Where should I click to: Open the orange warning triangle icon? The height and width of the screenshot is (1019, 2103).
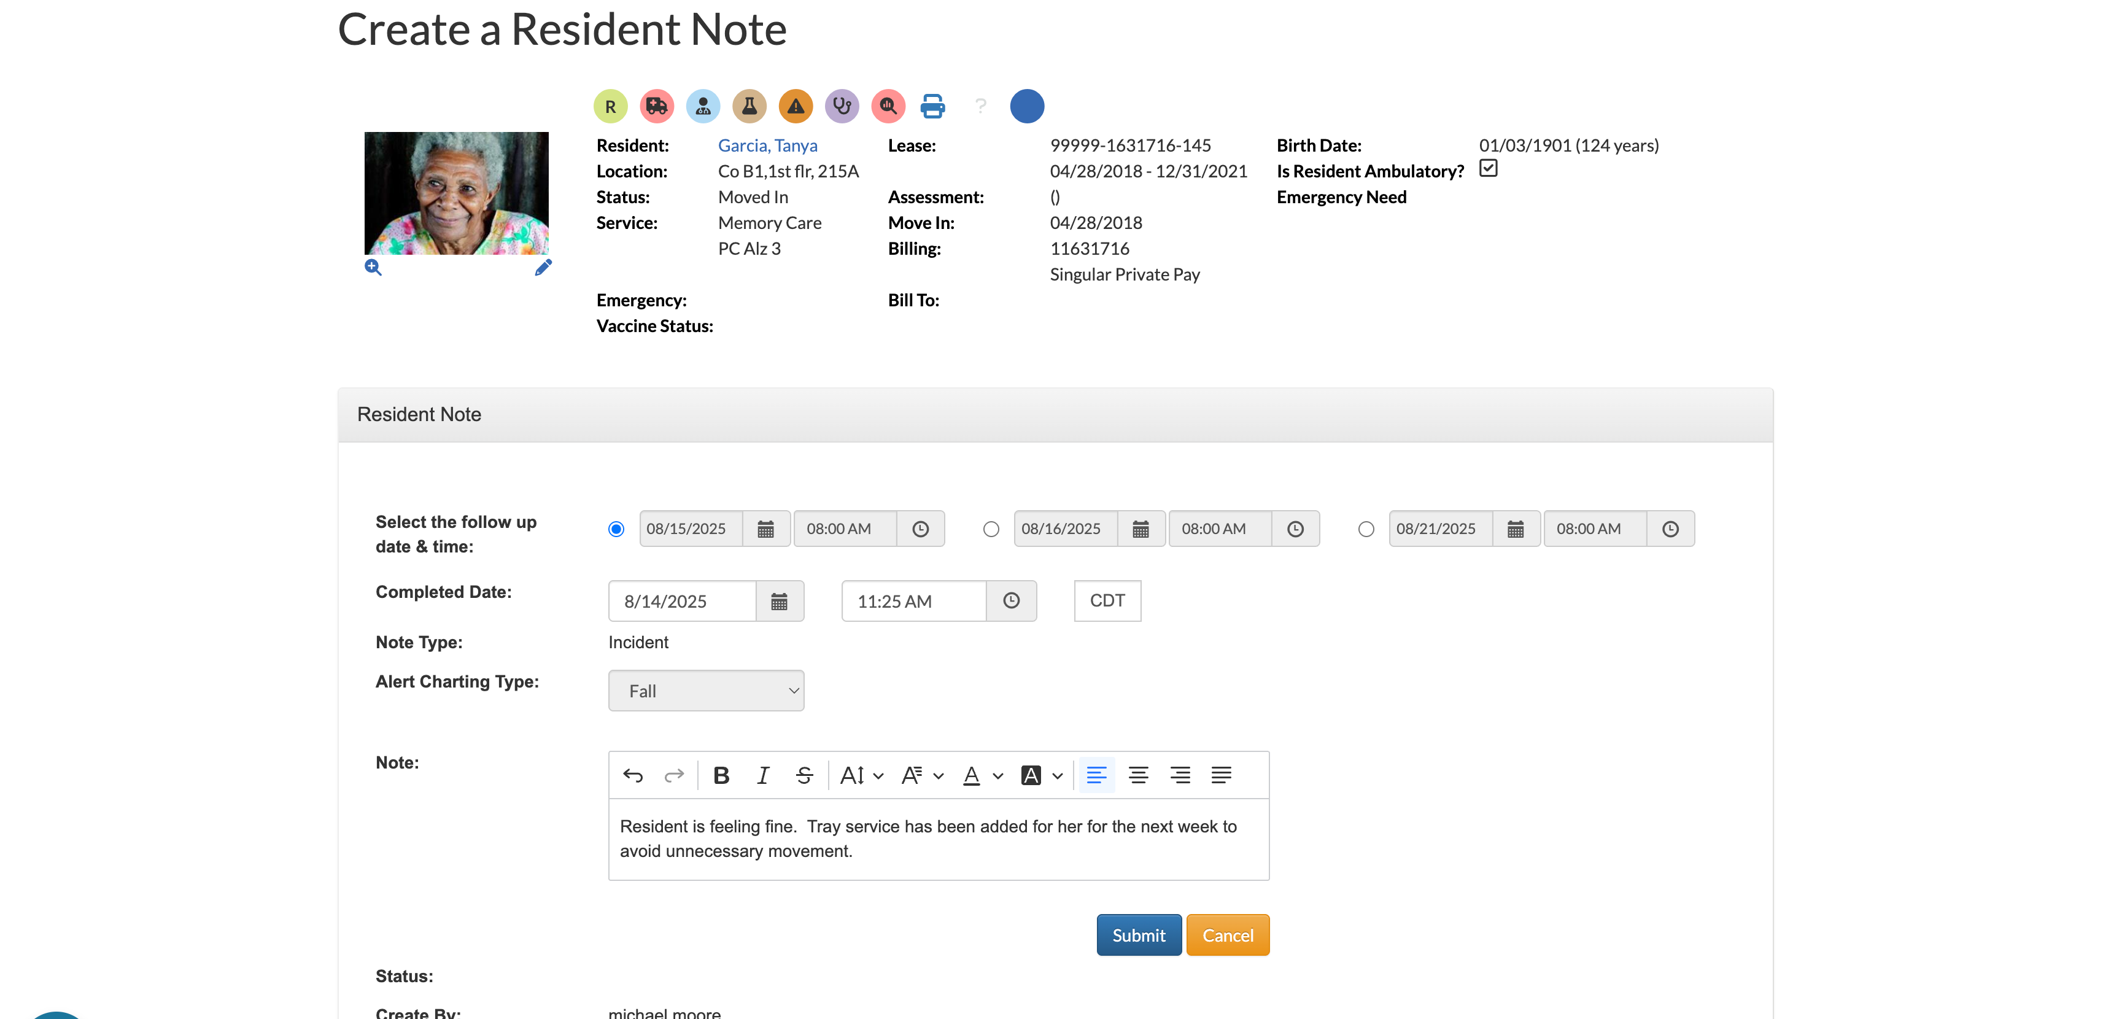coord(795,106)
